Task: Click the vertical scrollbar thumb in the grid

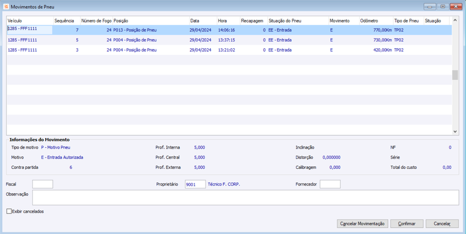Action: tap(455, 75)
